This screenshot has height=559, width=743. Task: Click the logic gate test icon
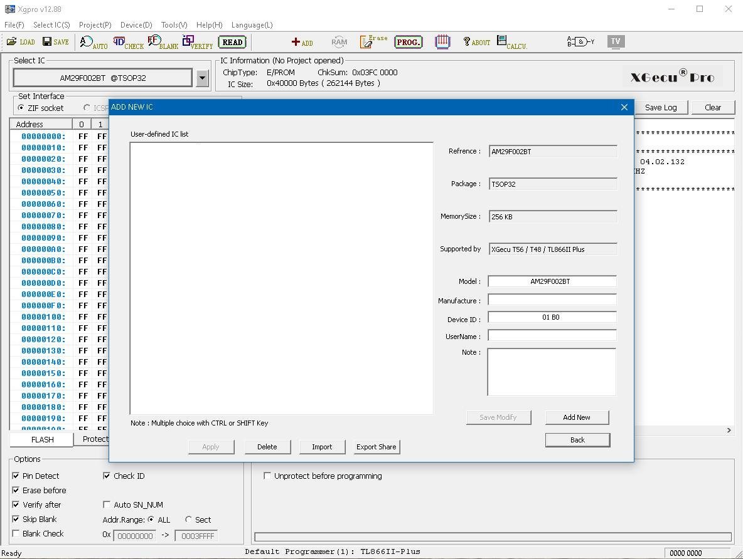pyautogui.click(x=580, y=42)
